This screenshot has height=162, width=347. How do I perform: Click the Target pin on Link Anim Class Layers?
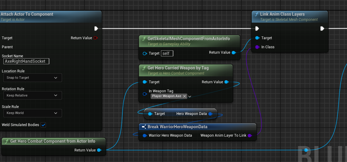pyautogui.click(x=257, y=38)
